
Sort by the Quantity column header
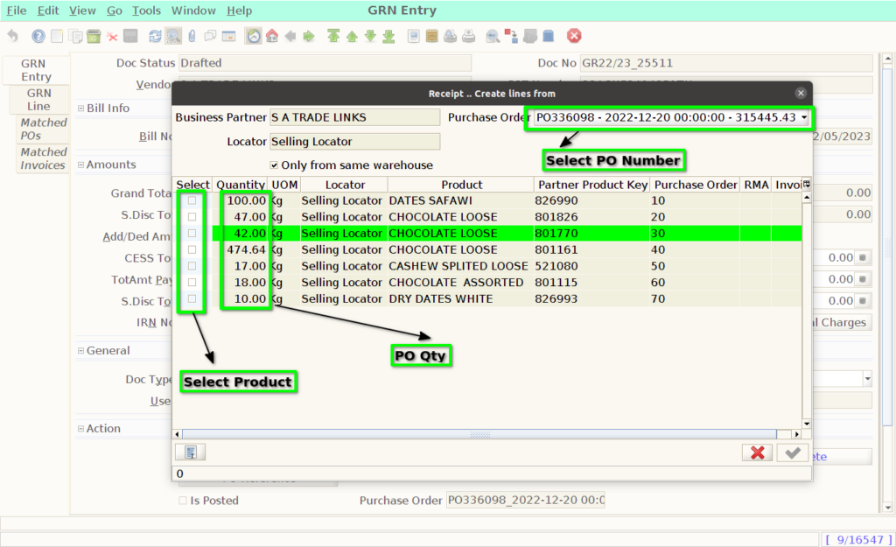click(241, 185)
